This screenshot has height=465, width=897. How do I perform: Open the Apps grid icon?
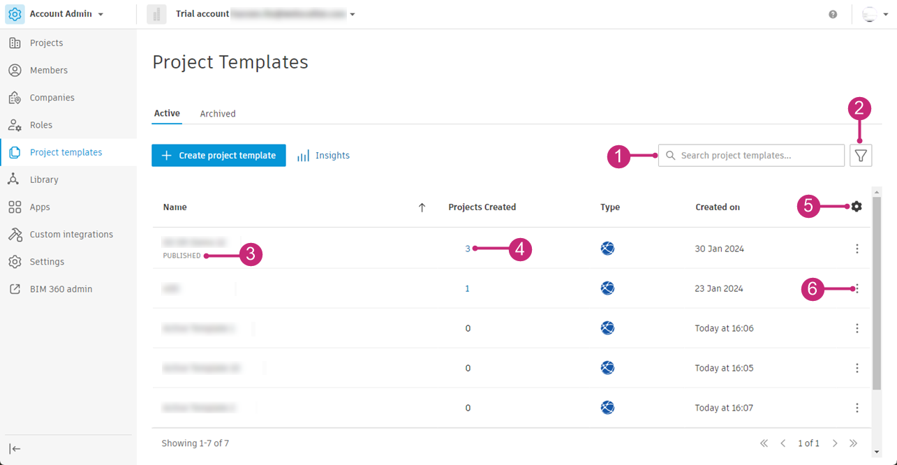(x=14, y=207)
